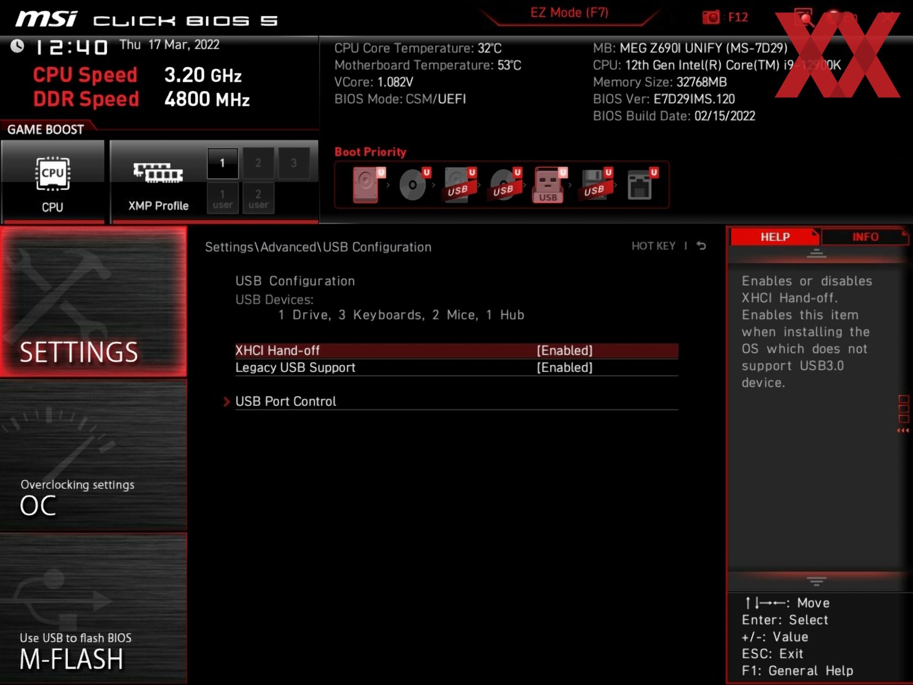The width and height of the screenshot is (913, 685).
Task: Click the date Thu 17 Mar, 2022
Action: pos(169,45)
